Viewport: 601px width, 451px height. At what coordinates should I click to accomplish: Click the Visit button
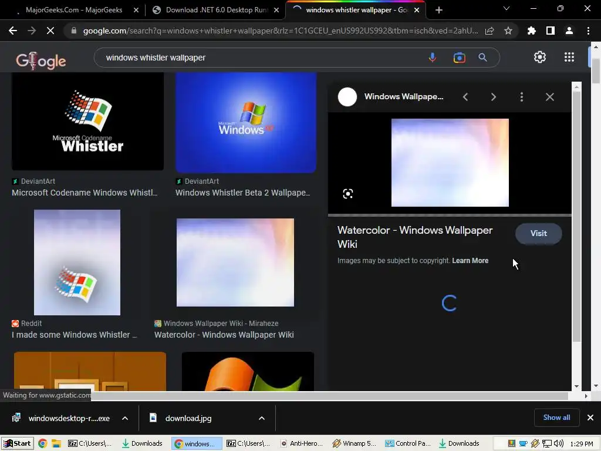pyautogui.click(x=539, y=233)
